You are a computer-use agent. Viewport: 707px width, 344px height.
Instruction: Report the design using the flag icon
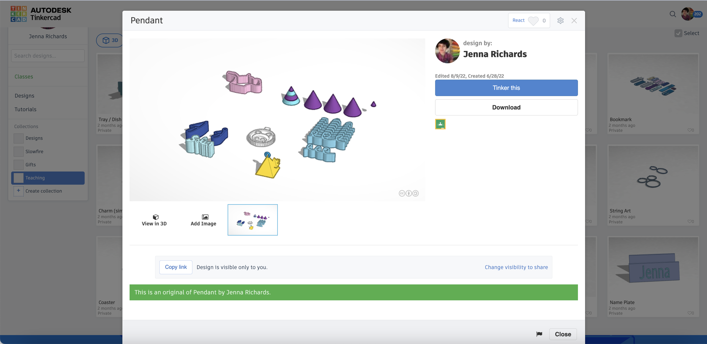coord(539,334)
